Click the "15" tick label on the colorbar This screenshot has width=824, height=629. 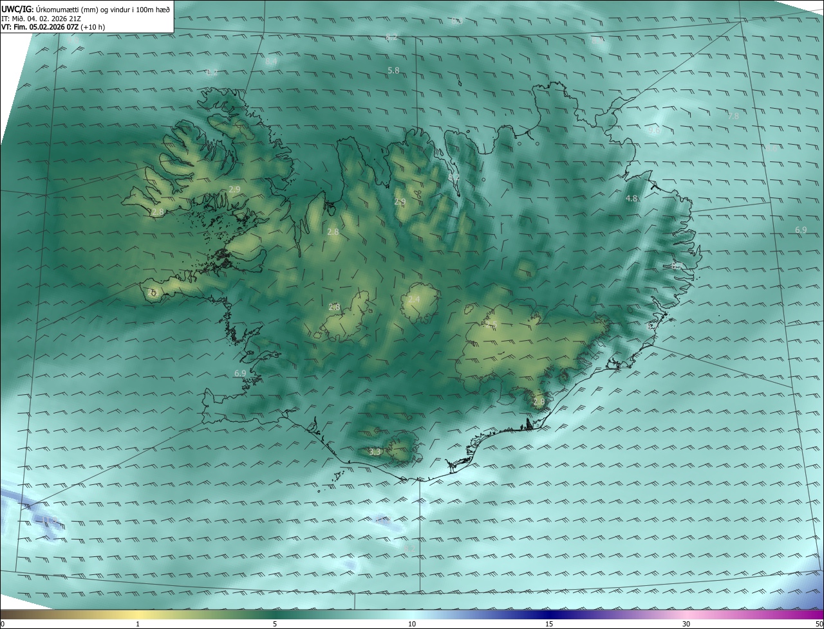point(549,624)
